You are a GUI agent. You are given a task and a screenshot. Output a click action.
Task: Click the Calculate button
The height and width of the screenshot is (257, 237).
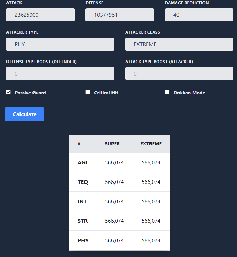[x=25, y=114]
